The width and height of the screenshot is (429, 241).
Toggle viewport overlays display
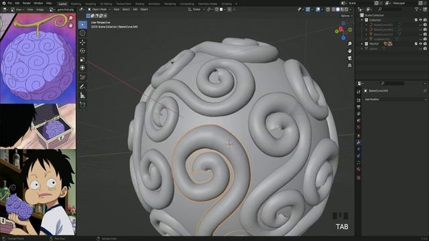pyautogui.click(x=318, y=9)
